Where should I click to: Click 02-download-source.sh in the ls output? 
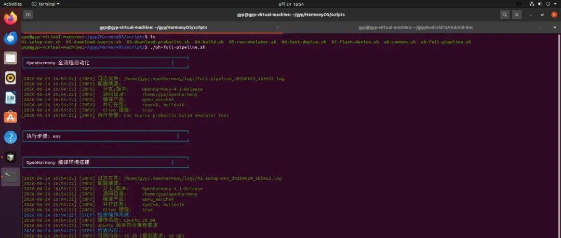pos(94,42)
